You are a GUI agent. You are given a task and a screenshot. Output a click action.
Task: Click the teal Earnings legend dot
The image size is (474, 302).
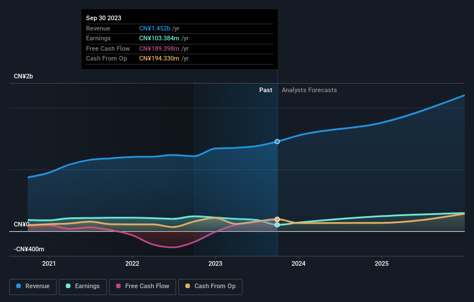click(x=68, y=286)
